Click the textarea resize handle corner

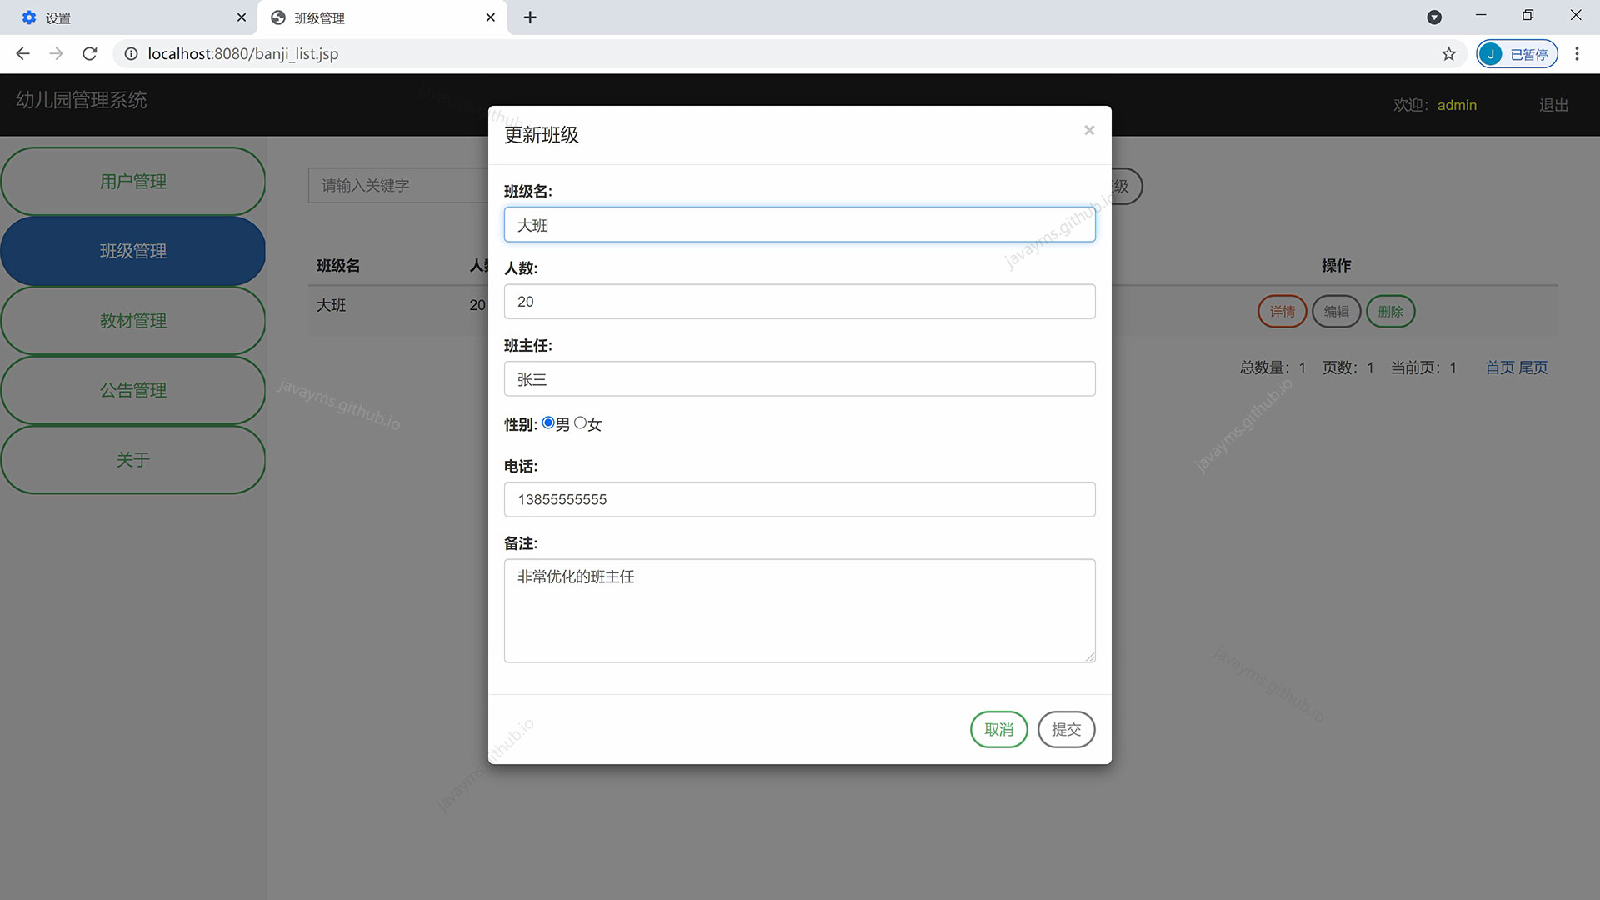[x=1090, y=657]
